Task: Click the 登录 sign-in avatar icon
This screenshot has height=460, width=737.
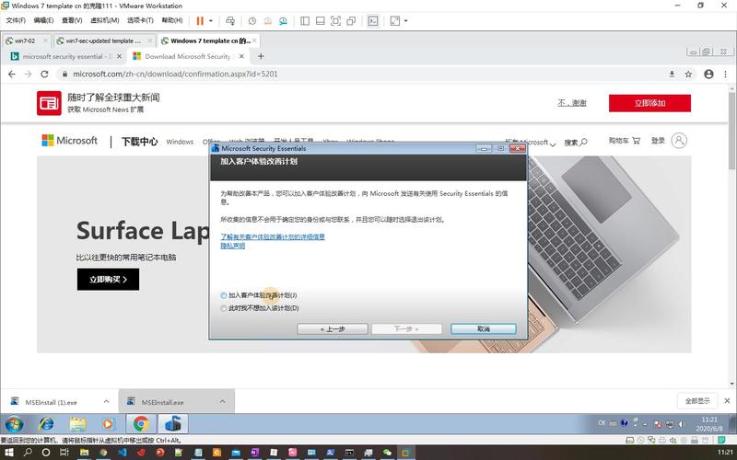Action: coord(679,141)
